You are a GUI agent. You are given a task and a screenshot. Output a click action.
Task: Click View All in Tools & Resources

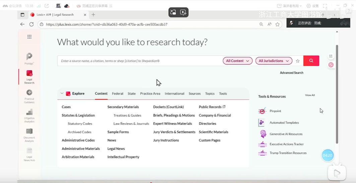click(x=310, y=95)
